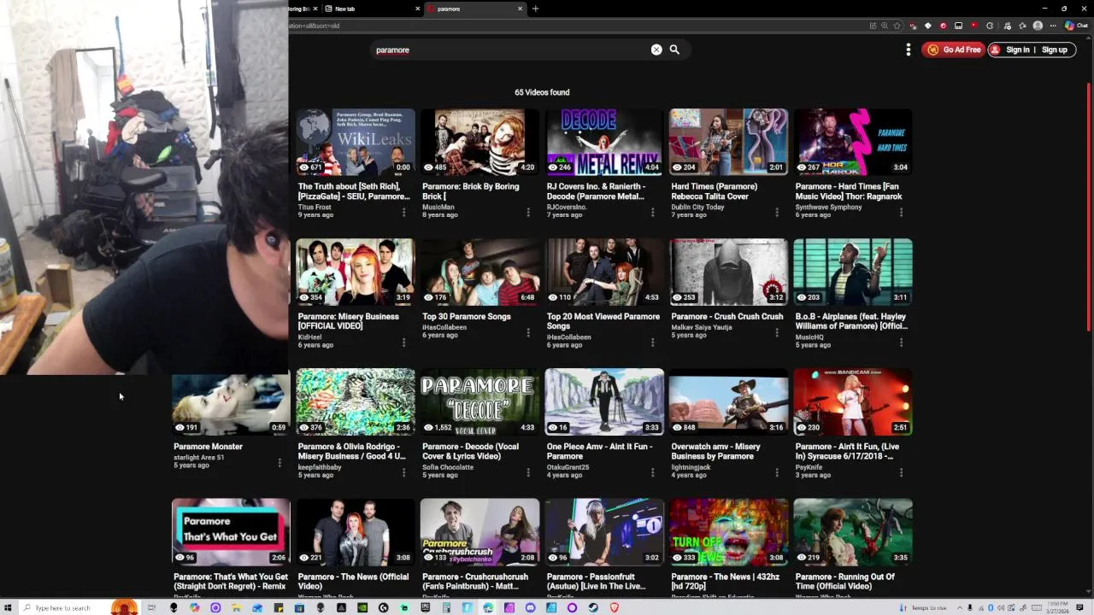Viewport: 1094px width, 615px height.
Task: Open Airplanes feat. Hayley Williams thumbnail
Action: (853, 272)
